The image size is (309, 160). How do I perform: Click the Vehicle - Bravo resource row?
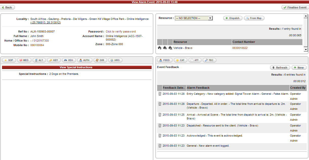pos(230,48)
